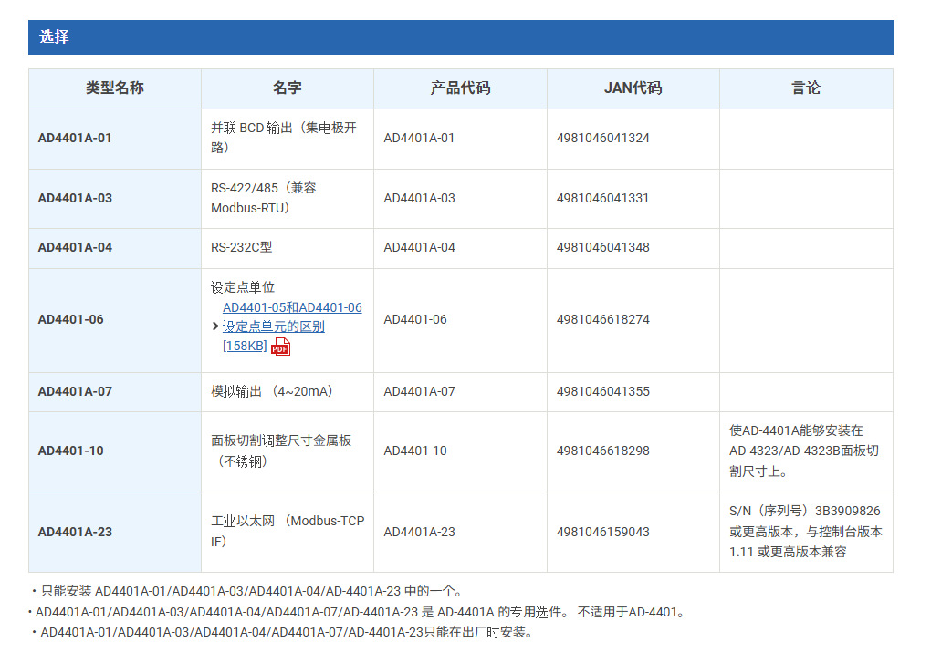Open the PDF icon beside [158KB]

coord(280,347)
